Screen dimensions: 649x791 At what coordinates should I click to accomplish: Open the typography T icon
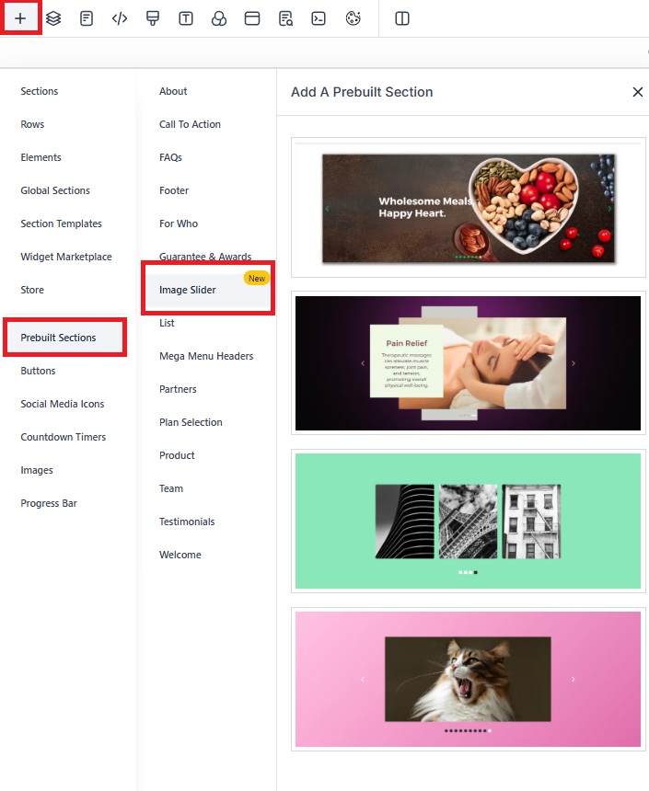click(x=186, y=18)
